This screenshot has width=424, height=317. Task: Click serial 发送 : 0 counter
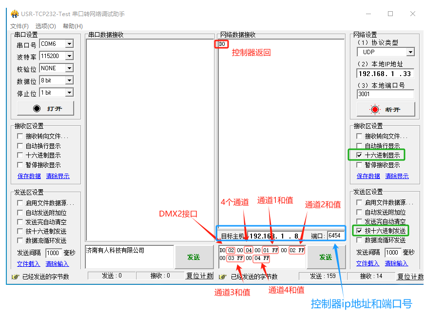tap(112, 276)
